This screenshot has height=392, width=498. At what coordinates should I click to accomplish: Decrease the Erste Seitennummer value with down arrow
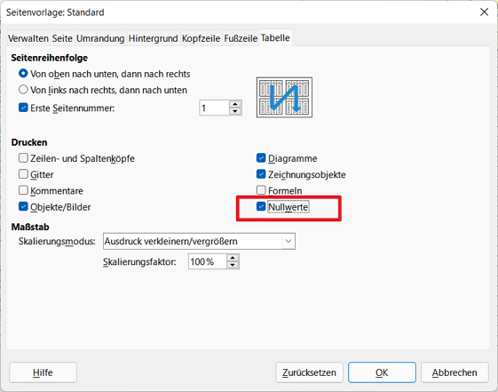point(235,111)
